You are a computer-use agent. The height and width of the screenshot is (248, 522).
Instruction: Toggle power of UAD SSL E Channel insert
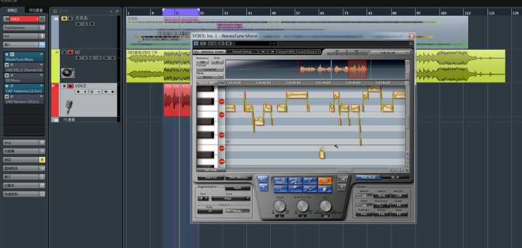click(x=7, y=65)
